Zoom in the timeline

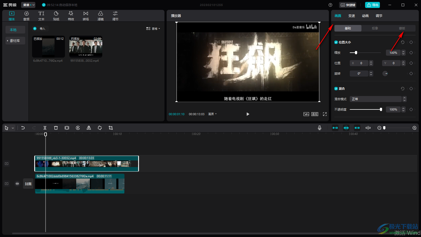[x=414, y=128]
